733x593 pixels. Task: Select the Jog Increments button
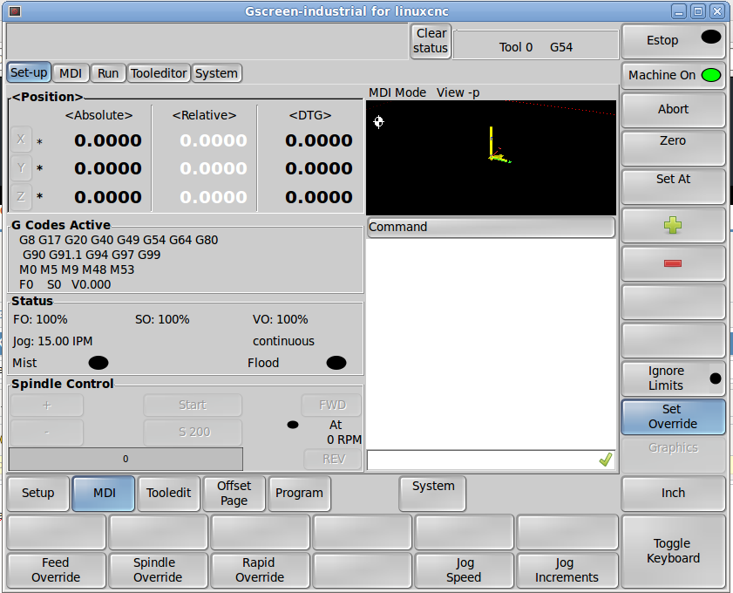point(567,569)
